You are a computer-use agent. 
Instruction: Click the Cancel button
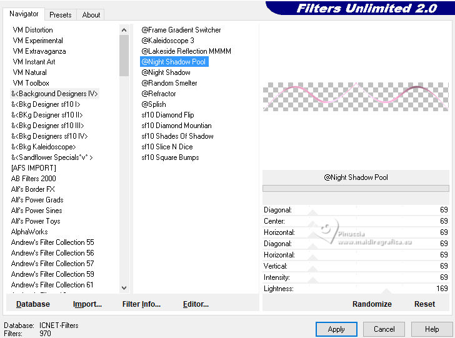pos(384,329)
